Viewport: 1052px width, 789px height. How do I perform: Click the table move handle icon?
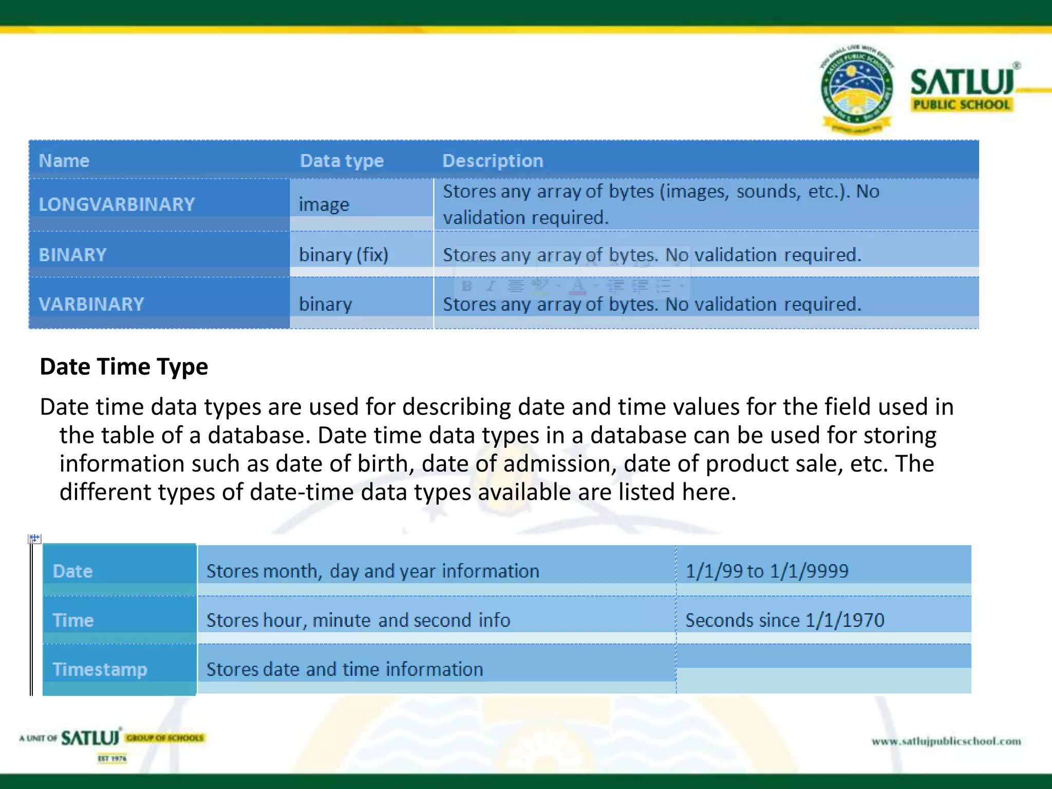[x=34, y=538]
